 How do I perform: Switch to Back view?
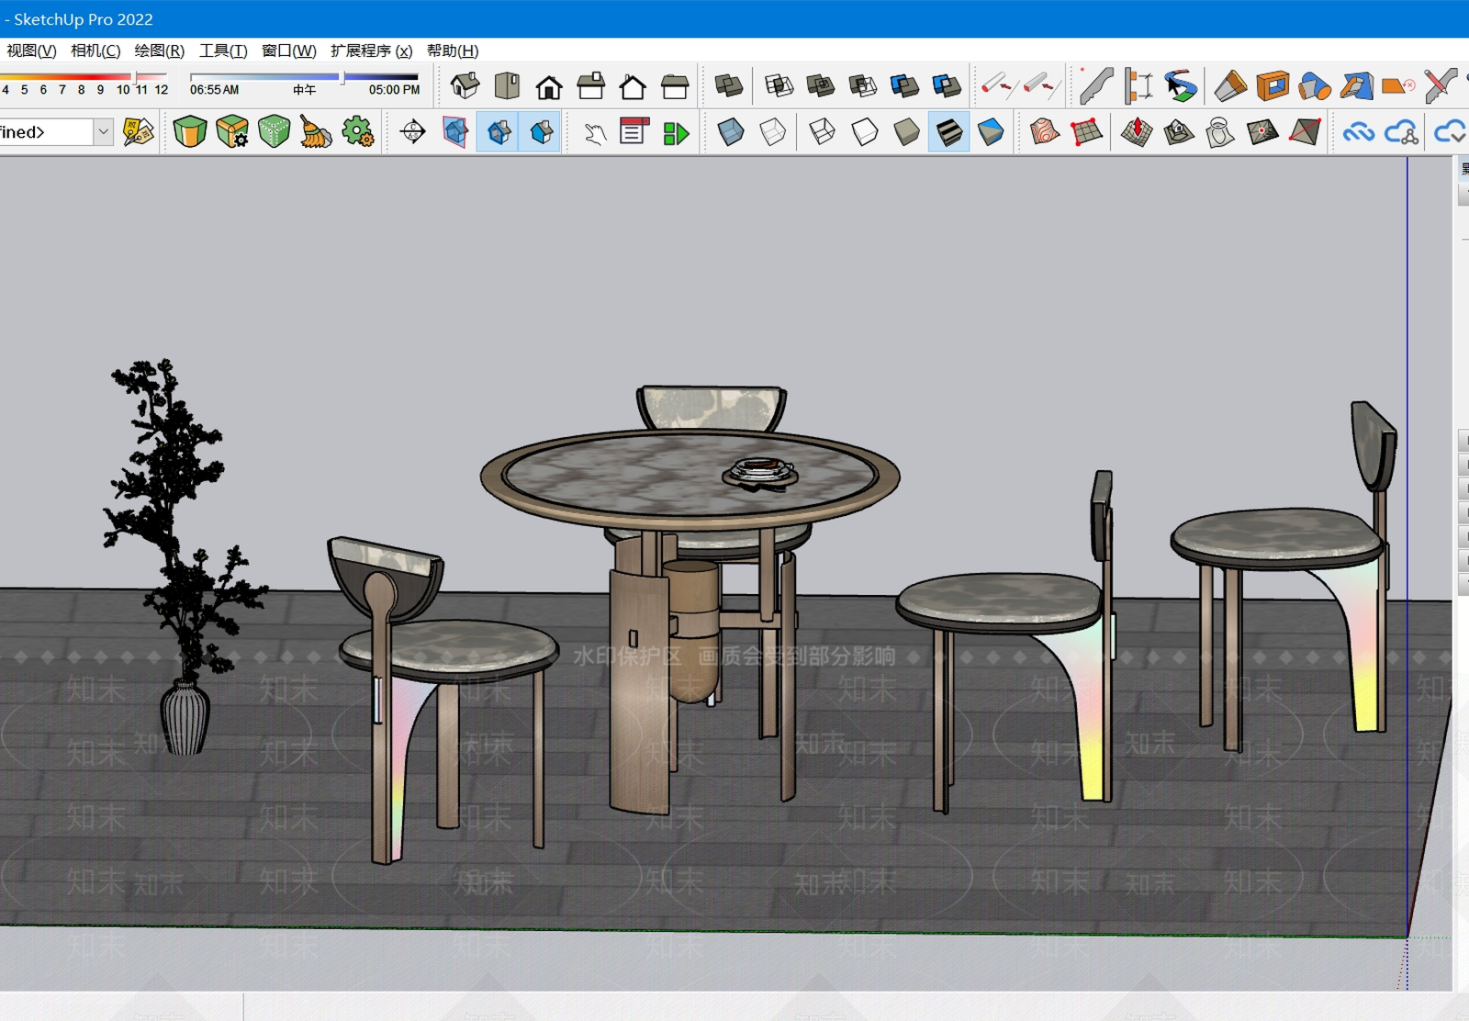click(633, 86)
